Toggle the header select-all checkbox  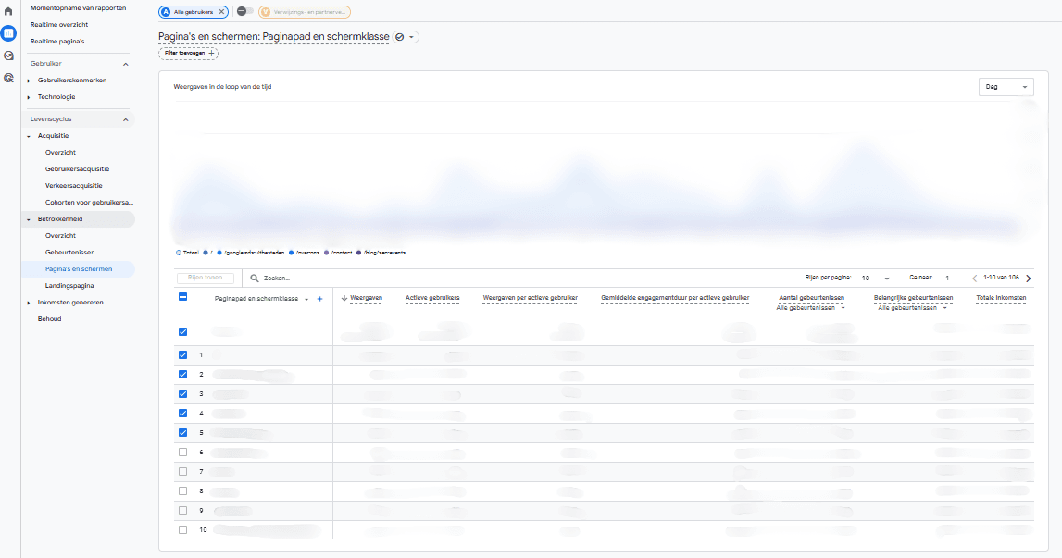[183, 297]
